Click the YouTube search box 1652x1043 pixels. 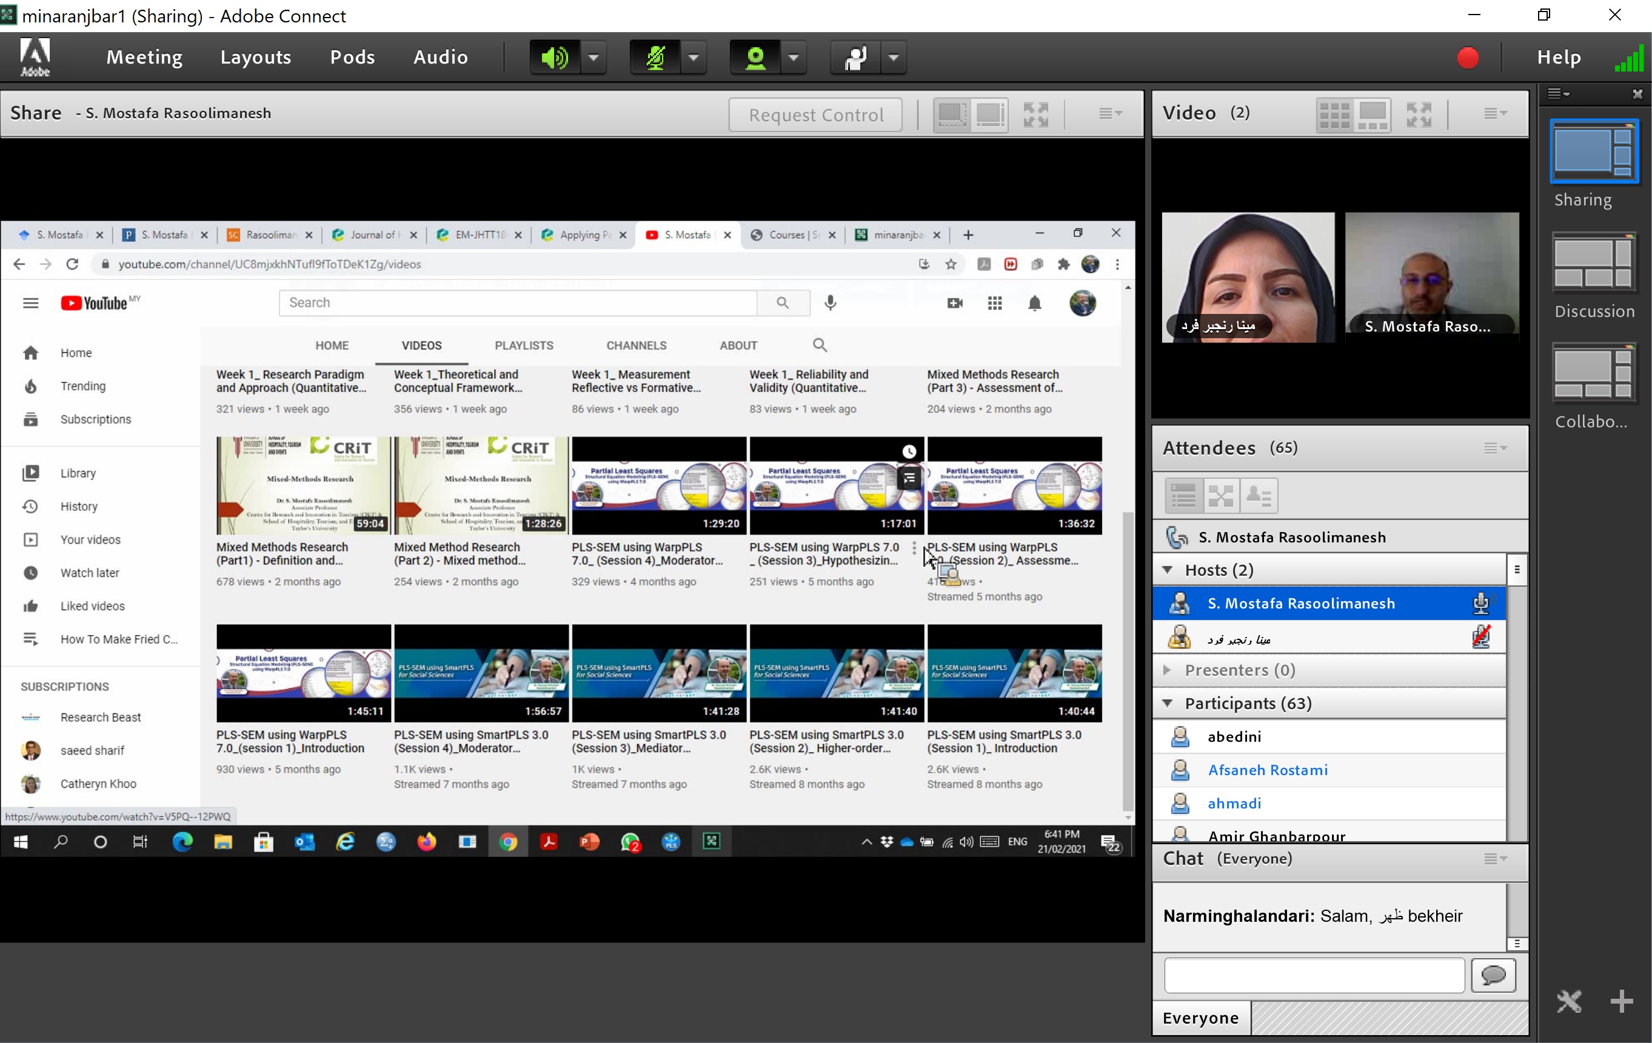pyautogui.click(x=518, y=303)
